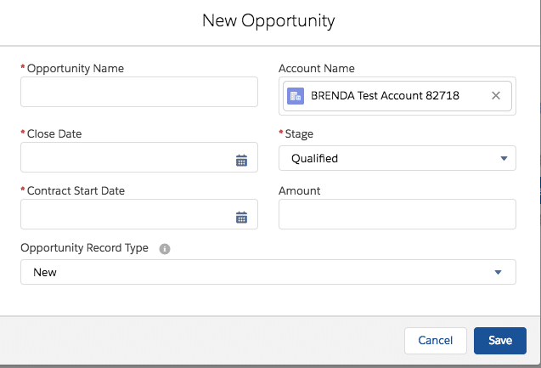Viewport: 541px width, 368px height.
Task: Click the Cancel button
Action: [x=436, y=341]
